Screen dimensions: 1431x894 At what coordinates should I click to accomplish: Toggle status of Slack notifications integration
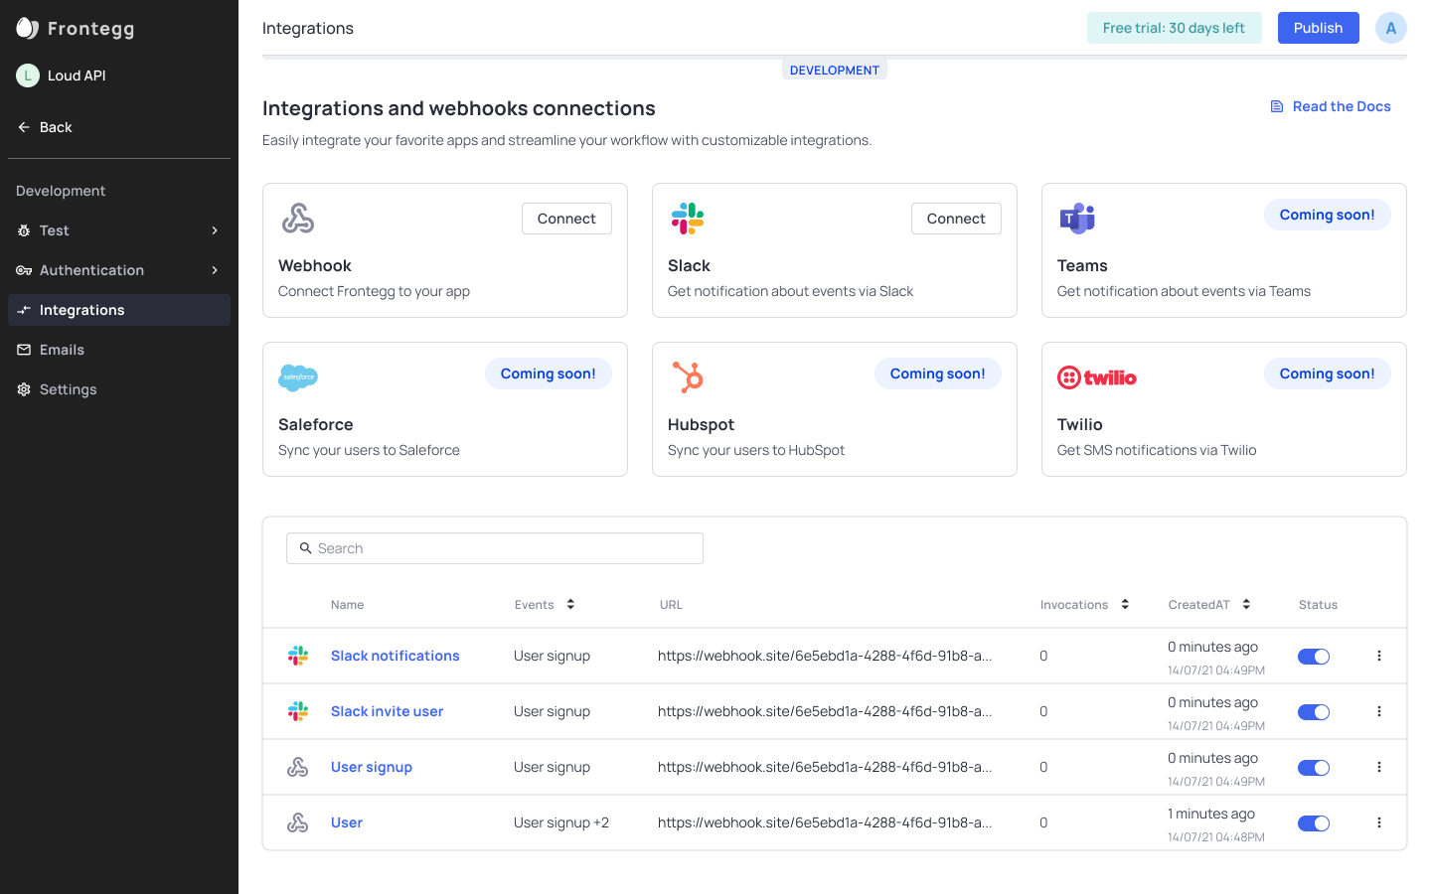(x=1314, y=657)
